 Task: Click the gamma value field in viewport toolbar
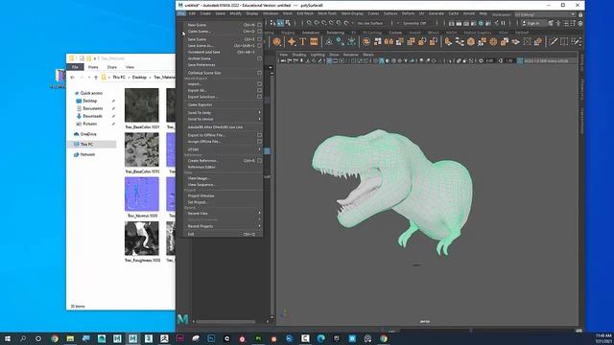(x=509, y=61)
